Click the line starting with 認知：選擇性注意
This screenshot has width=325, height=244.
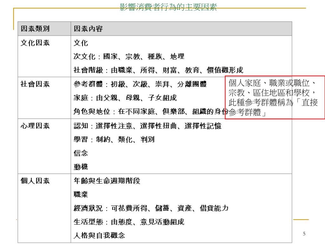[x=148, y=126]
